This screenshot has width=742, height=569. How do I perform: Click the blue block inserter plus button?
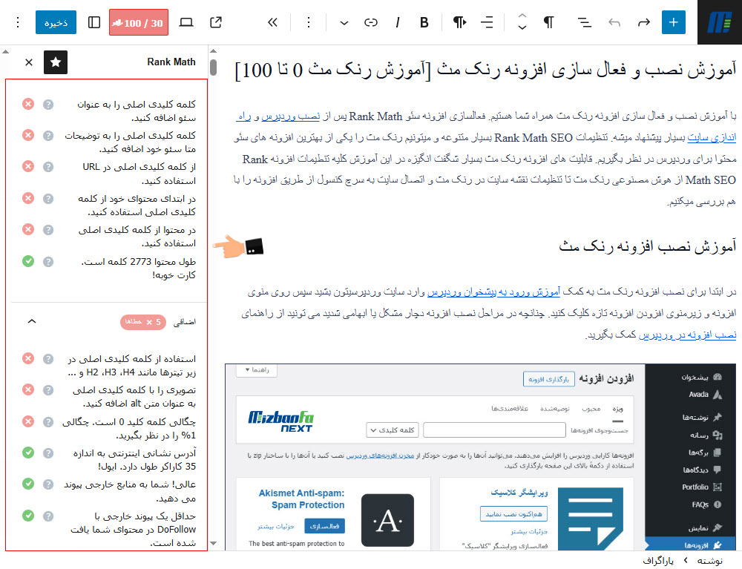point(673,22)
